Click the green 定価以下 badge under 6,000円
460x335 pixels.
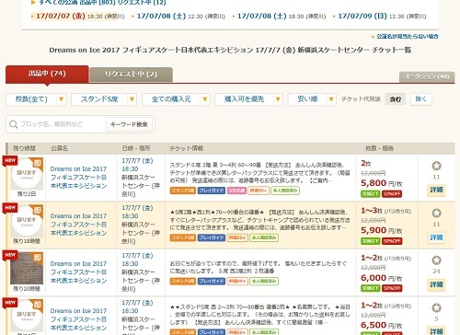coord(371,288)
